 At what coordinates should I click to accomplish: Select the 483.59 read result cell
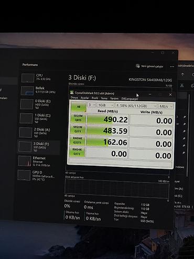107,131
